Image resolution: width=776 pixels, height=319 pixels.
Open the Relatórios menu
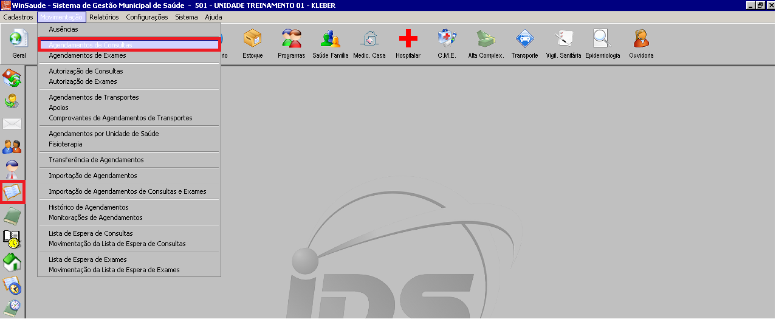[104, 17]
